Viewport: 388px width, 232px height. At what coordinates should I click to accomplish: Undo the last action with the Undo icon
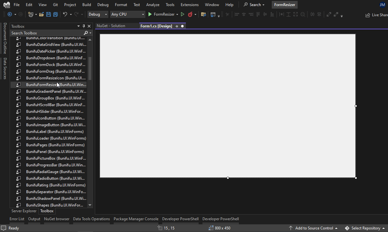pos(65,14)
